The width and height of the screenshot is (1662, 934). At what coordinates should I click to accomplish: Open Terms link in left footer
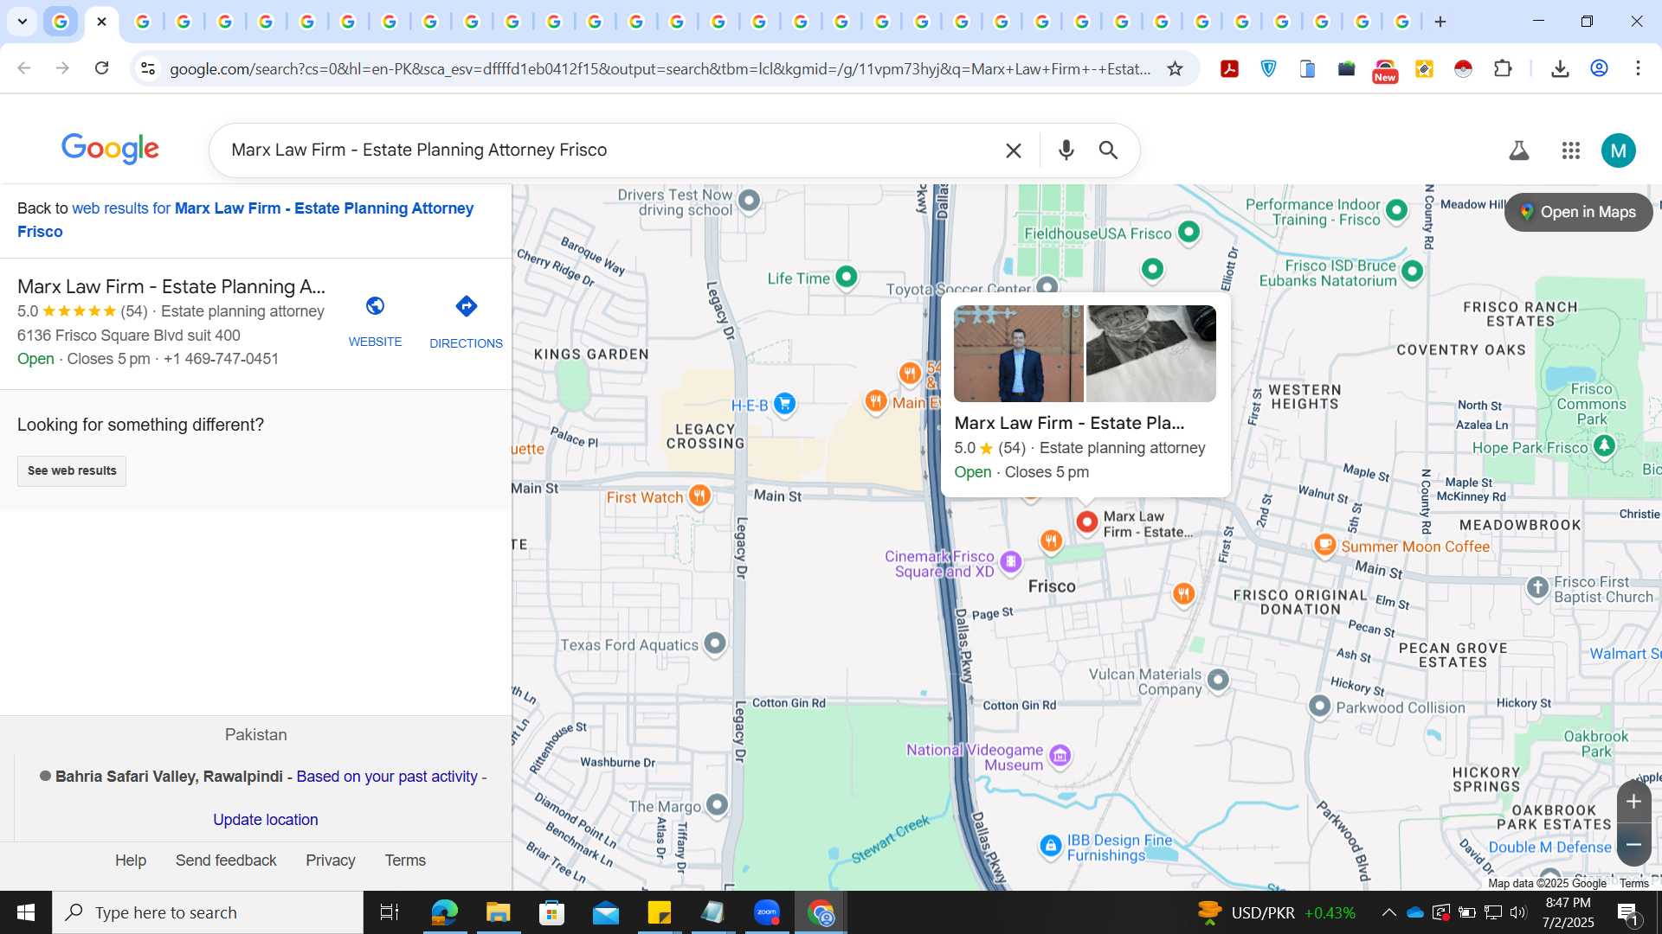[x=405, y=860]
